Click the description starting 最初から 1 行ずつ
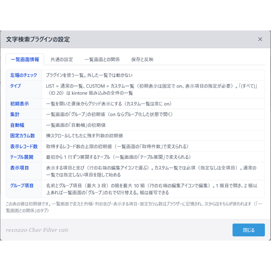271x271 pixels. pos(118,157)
